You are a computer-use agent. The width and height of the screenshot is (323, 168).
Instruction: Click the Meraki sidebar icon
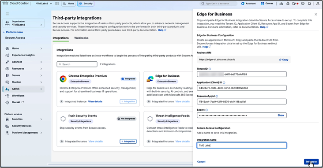[x=7, y=102]
